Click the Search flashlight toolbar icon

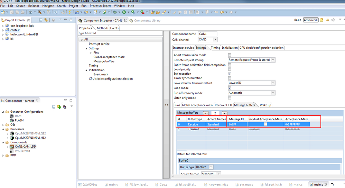164,12
